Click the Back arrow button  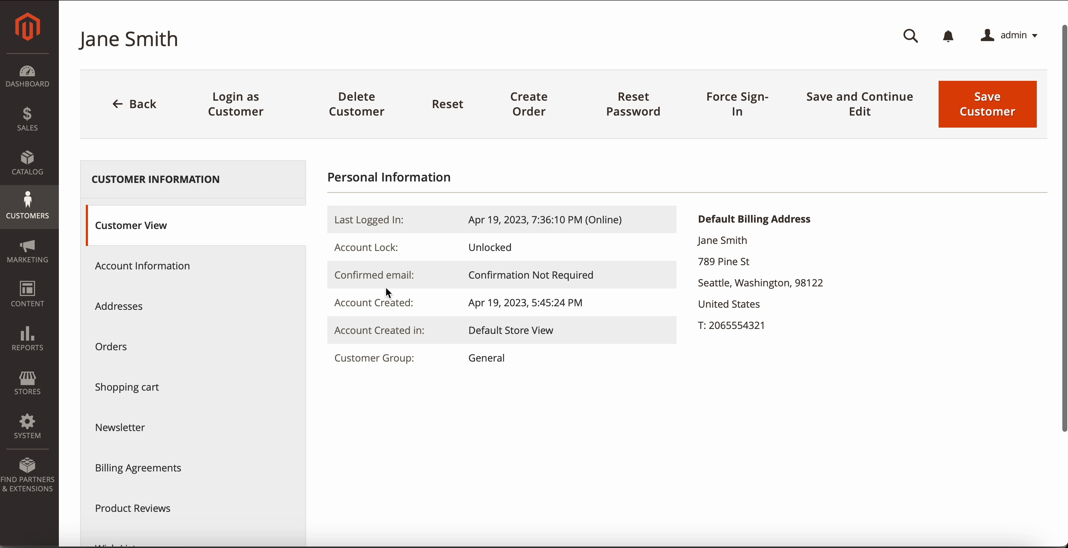coord(134,104)
